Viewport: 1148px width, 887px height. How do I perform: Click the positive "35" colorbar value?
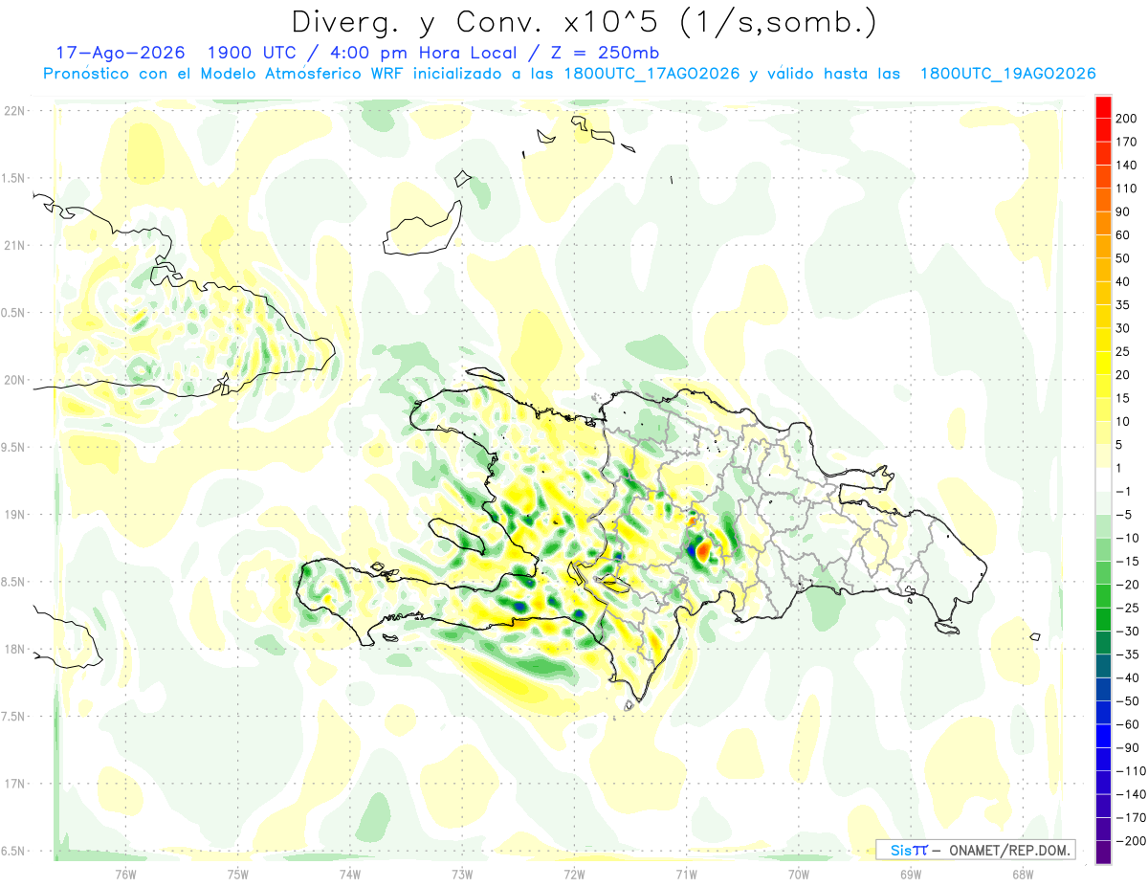click(x=1124, y=305)
